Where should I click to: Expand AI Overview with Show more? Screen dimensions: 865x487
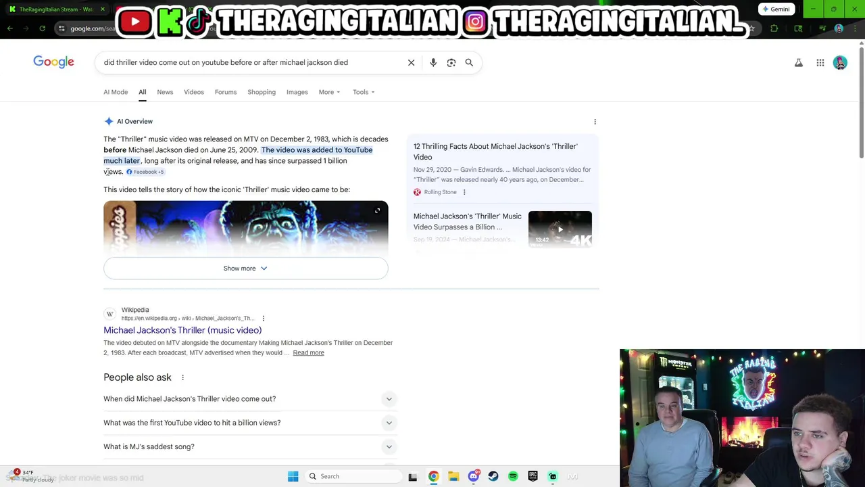[246, 269]
